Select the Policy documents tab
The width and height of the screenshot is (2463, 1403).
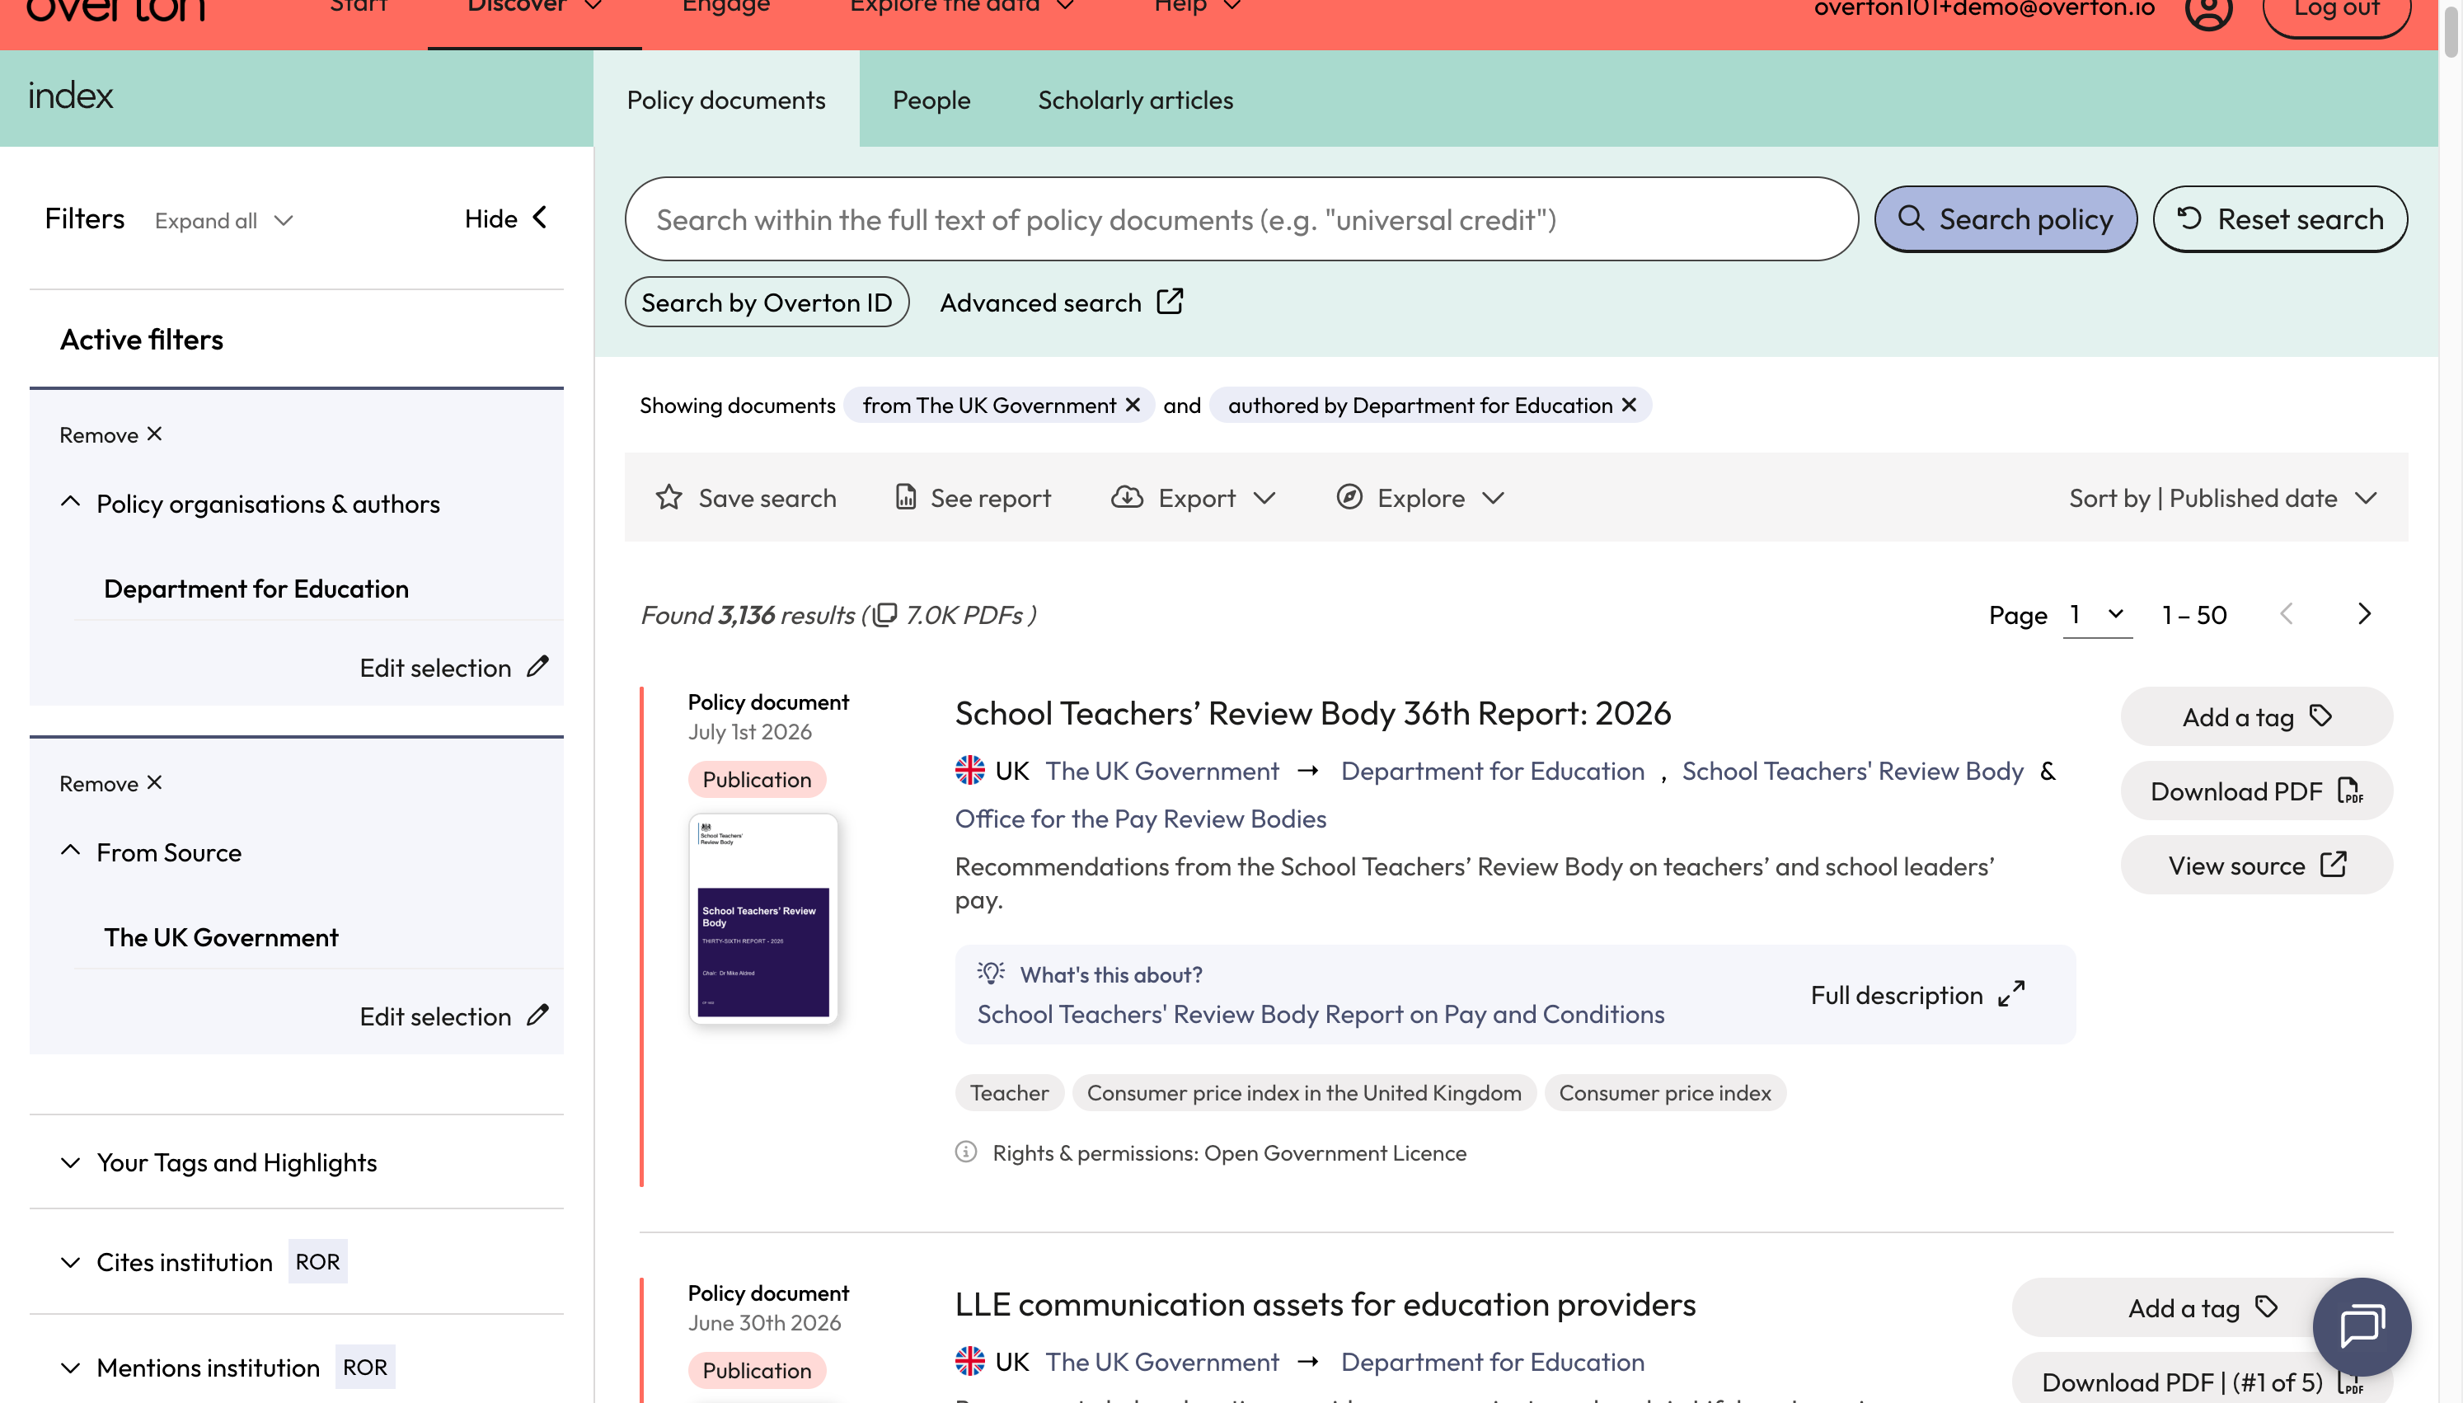pyautogui.click(x=725, y=99)
